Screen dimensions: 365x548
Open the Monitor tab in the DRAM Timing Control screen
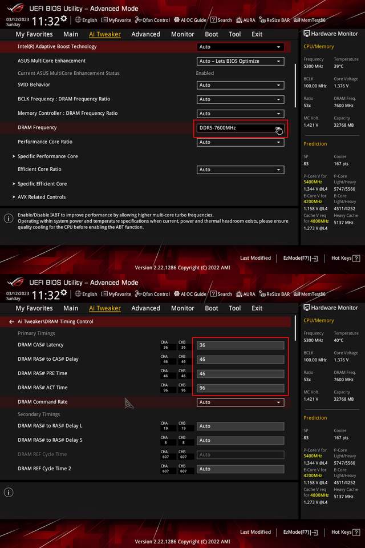[182, 308]
